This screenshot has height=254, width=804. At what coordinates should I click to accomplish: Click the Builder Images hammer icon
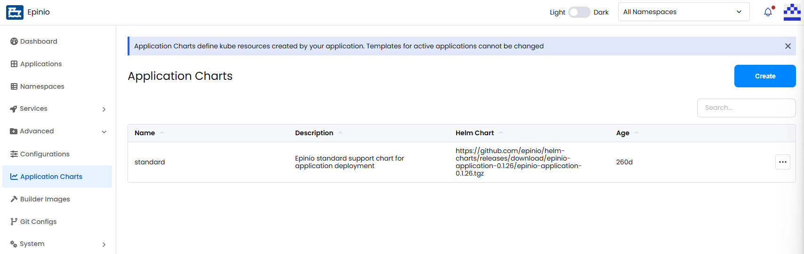click(x=14, y=199)
